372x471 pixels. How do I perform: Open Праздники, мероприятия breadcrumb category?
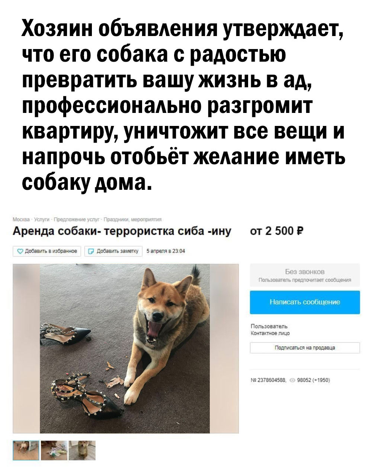(x=132, y=219)
